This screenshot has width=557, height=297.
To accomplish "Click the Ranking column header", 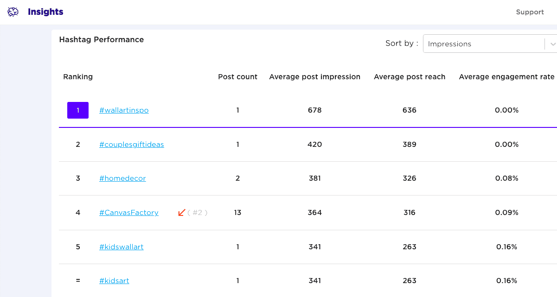I will pos(78,77).
